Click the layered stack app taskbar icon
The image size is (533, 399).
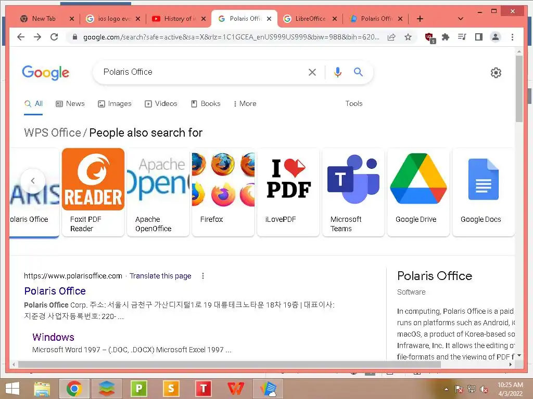point(106,389)
